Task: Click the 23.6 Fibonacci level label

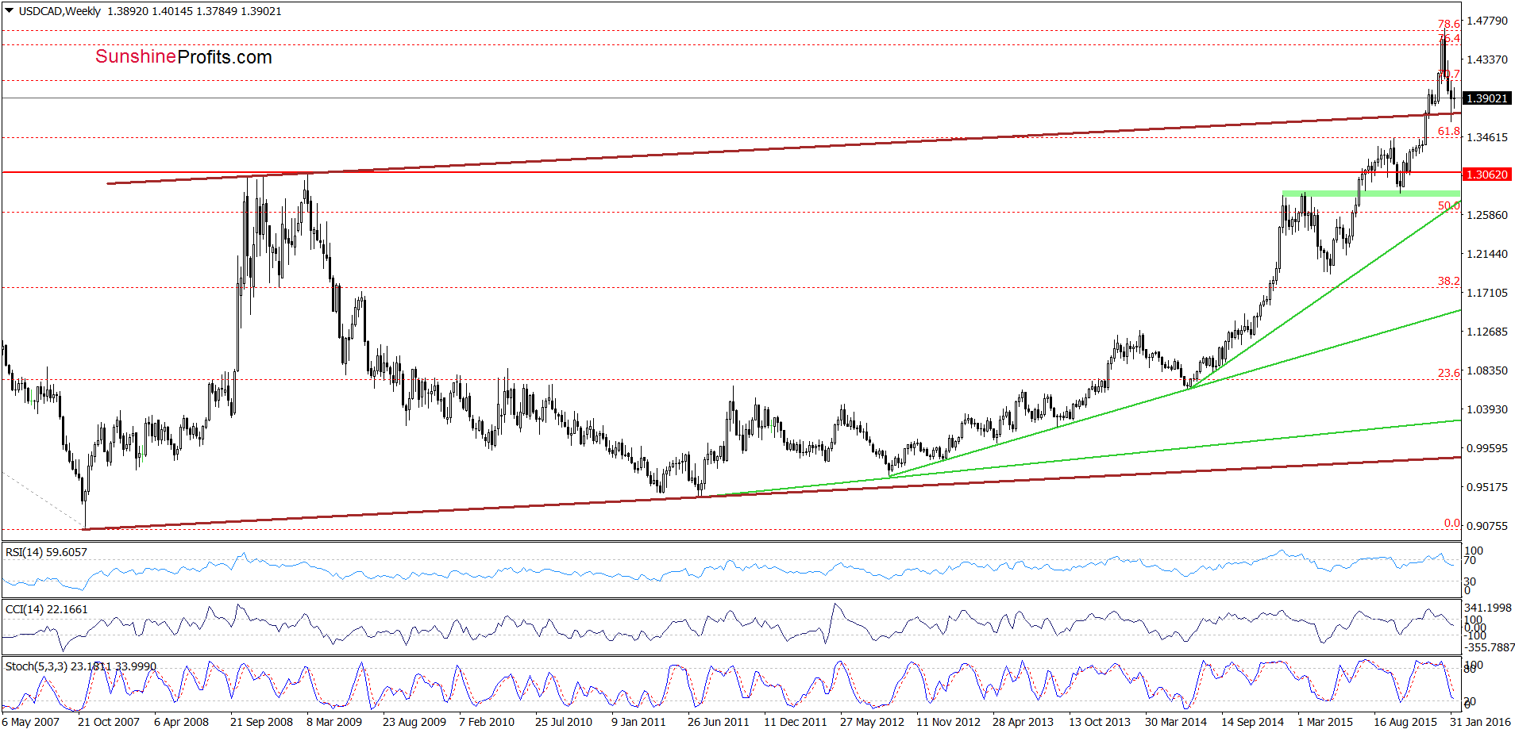Action: point(1449,373)
